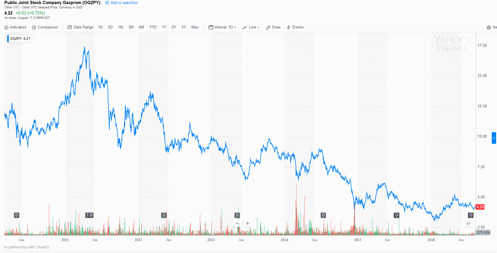The image size is (497, 253).
Task: Click the Draw pencil icon
Action: tap(268, 27)
